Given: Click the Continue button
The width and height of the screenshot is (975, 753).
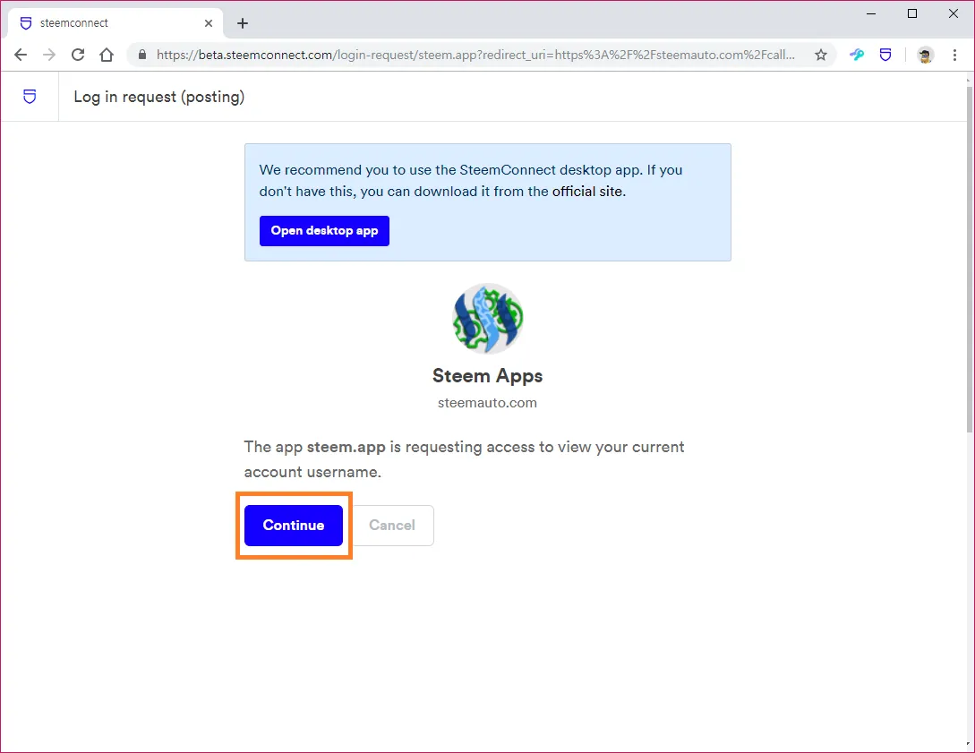Looking at the screenshot, I should point(294,526).
